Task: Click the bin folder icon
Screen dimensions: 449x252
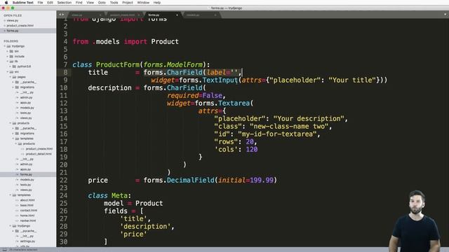Action: pos(11,51)
